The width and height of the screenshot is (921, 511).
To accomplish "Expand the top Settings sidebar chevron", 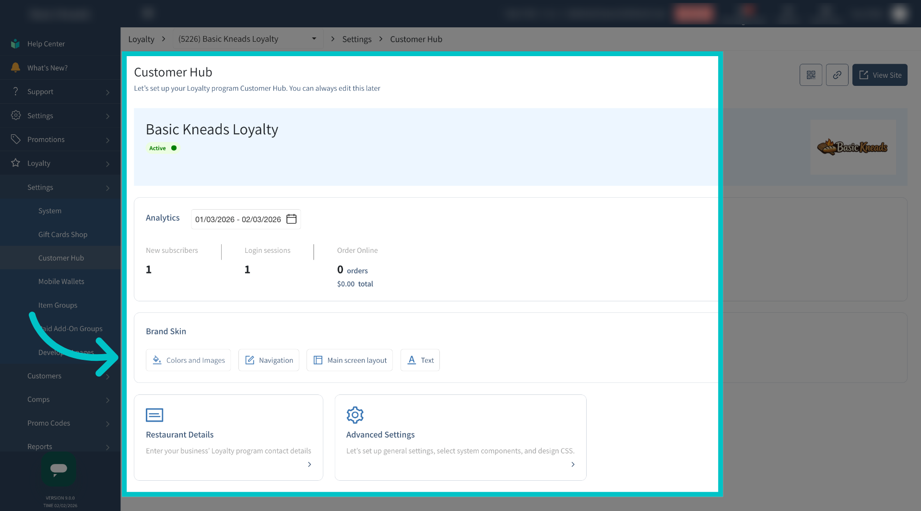I will coord(107,116).
